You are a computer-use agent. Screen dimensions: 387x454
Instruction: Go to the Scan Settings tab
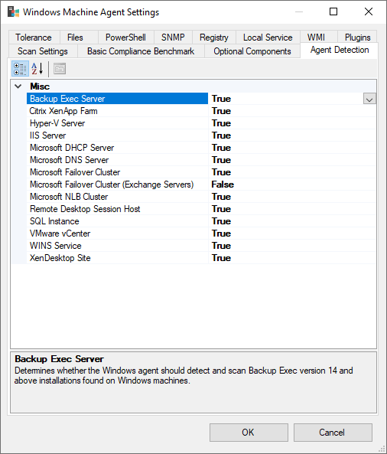(x=43, y=51)
